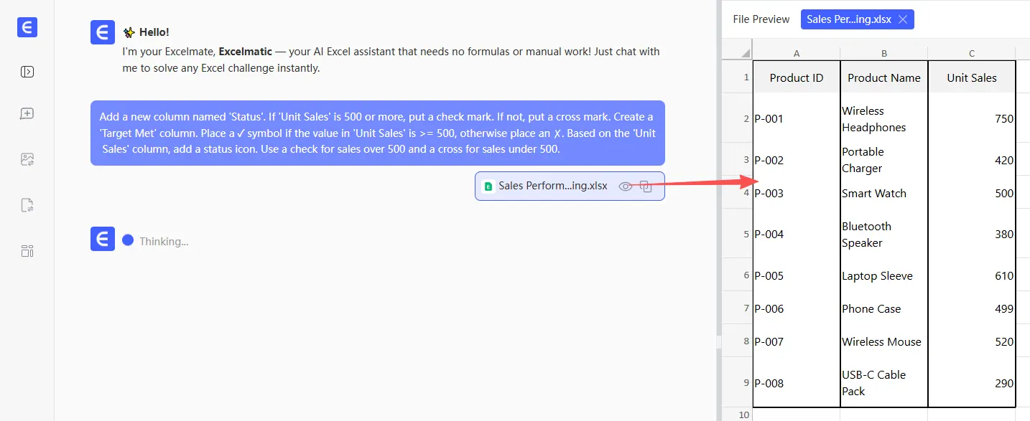Preview attached file with the eye icon
This screenshot has width=1030, height=421.
(x=625, y=186)
